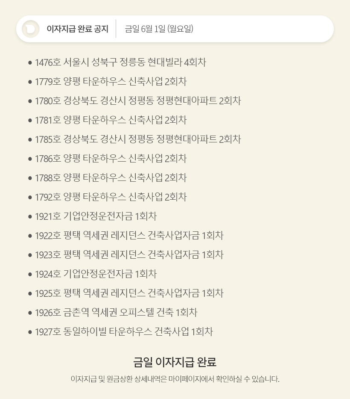Screen dimensions: 350x399
Task: Click the 금일 이자지급 완료 heading
Action: [175, 362]
